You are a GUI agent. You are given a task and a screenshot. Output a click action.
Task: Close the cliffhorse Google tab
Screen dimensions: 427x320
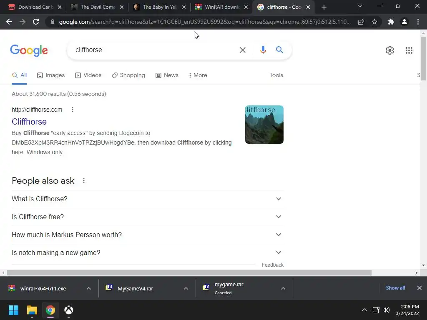pos(308,7)
